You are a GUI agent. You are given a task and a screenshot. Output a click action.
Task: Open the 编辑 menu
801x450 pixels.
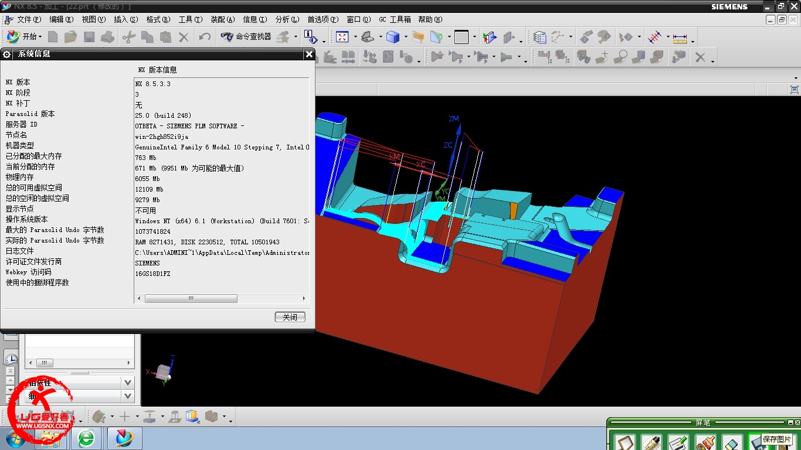(62, 19)
